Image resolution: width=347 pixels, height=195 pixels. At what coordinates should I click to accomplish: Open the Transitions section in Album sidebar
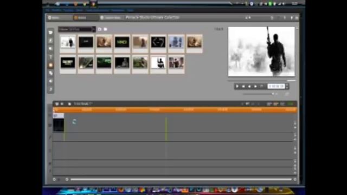[x=50, y=41]
